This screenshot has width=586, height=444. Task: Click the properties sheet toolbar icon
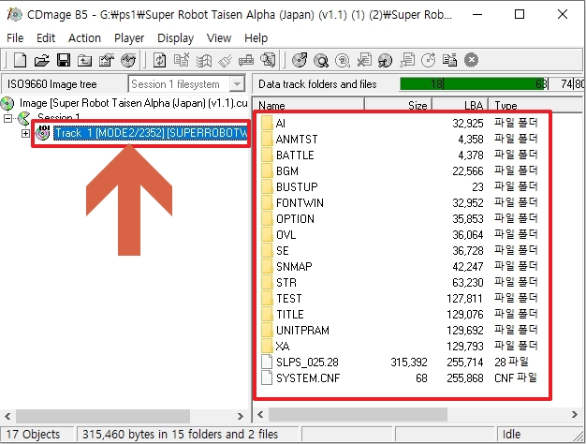coord(107,60)
